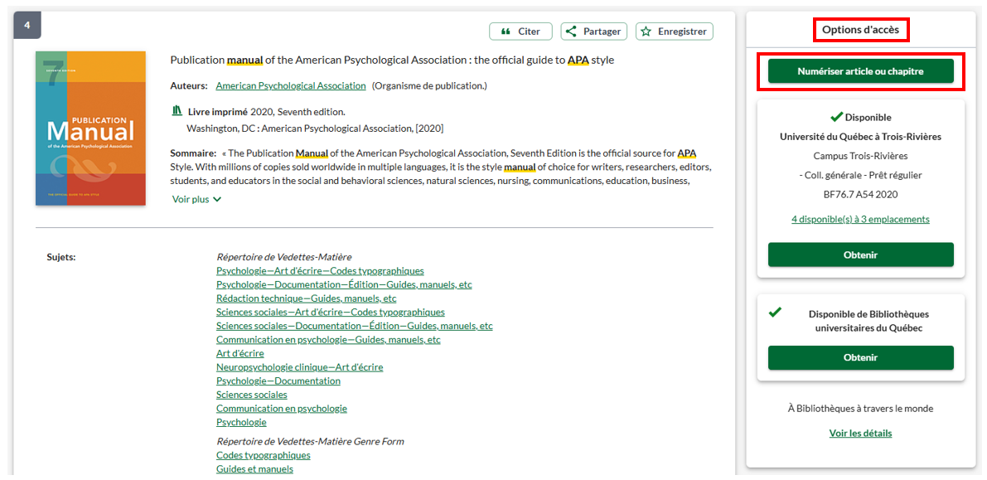Select subject Rédaction technique—Guides, manuels, etc
987x480 pixels.
[x=306, y=298]
